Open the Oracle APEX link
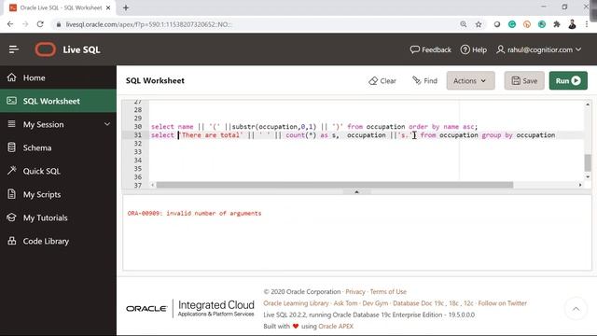597x336 pixels. 336,327
